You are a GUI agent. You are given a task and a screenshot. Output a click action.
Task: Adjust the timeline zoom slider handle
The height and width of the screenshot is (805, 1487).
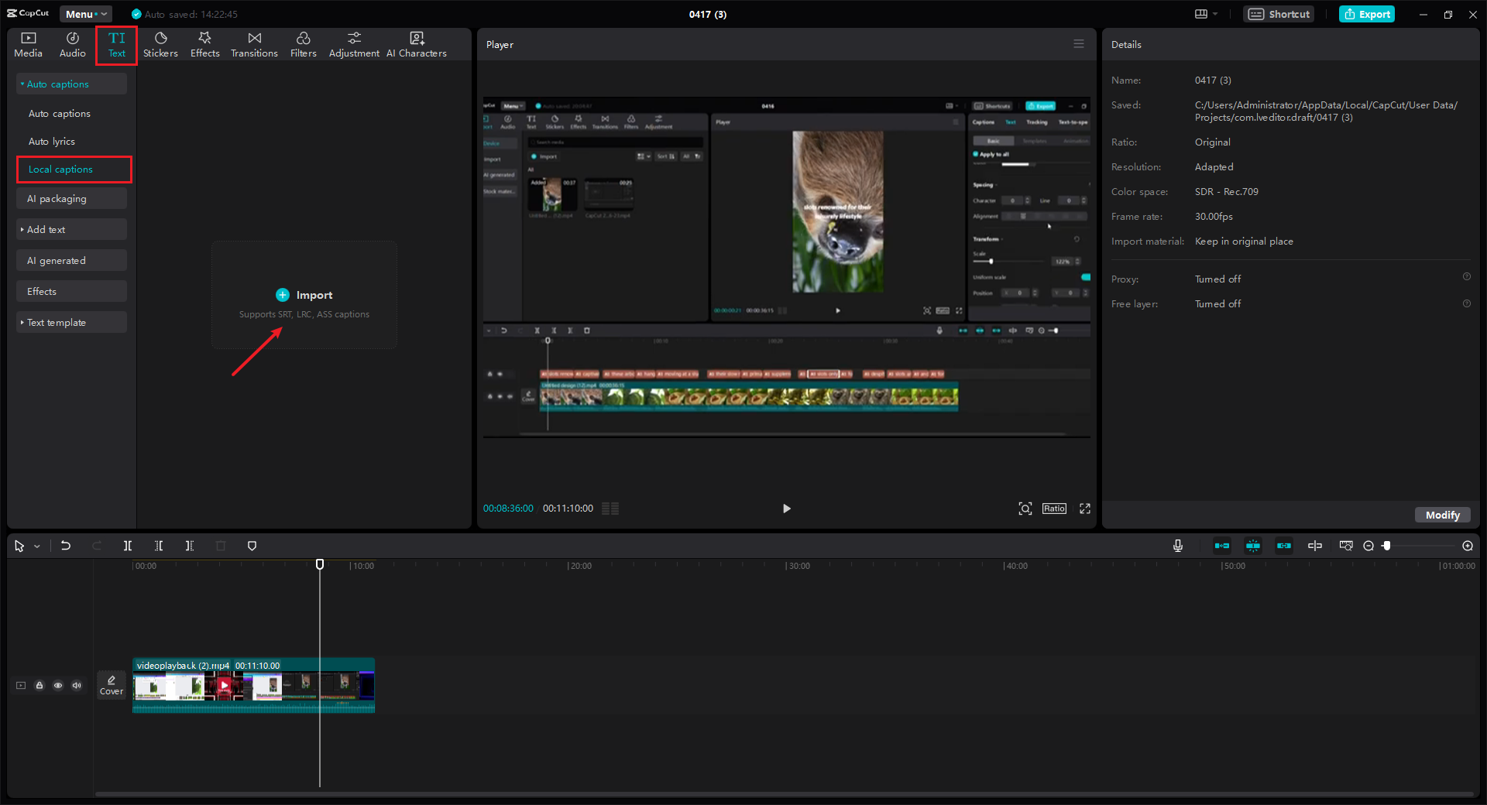(x=1387, y=546)
